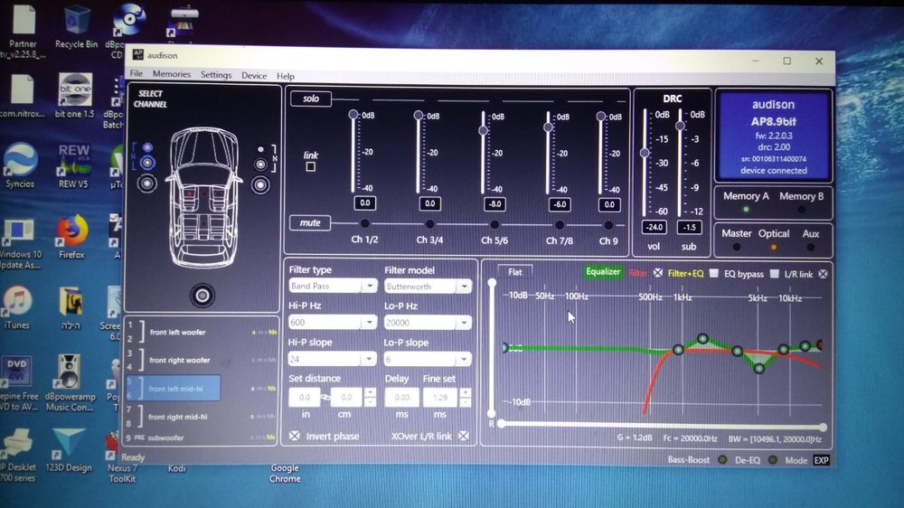Select the subwoofer speaker icon below the car
The height and width of the screenshot is (508, 904).
click(x=202, y=296)
